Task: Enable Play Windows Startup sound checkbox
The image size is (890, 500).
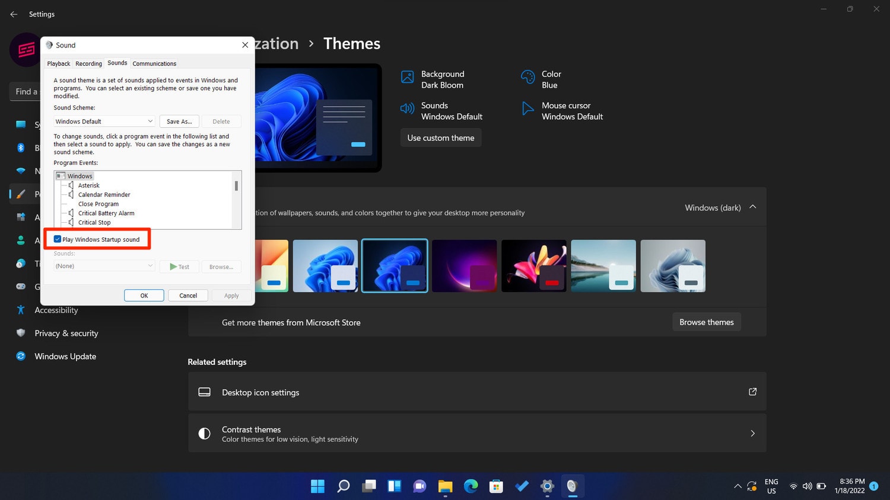Action: [x=58, y=239]
